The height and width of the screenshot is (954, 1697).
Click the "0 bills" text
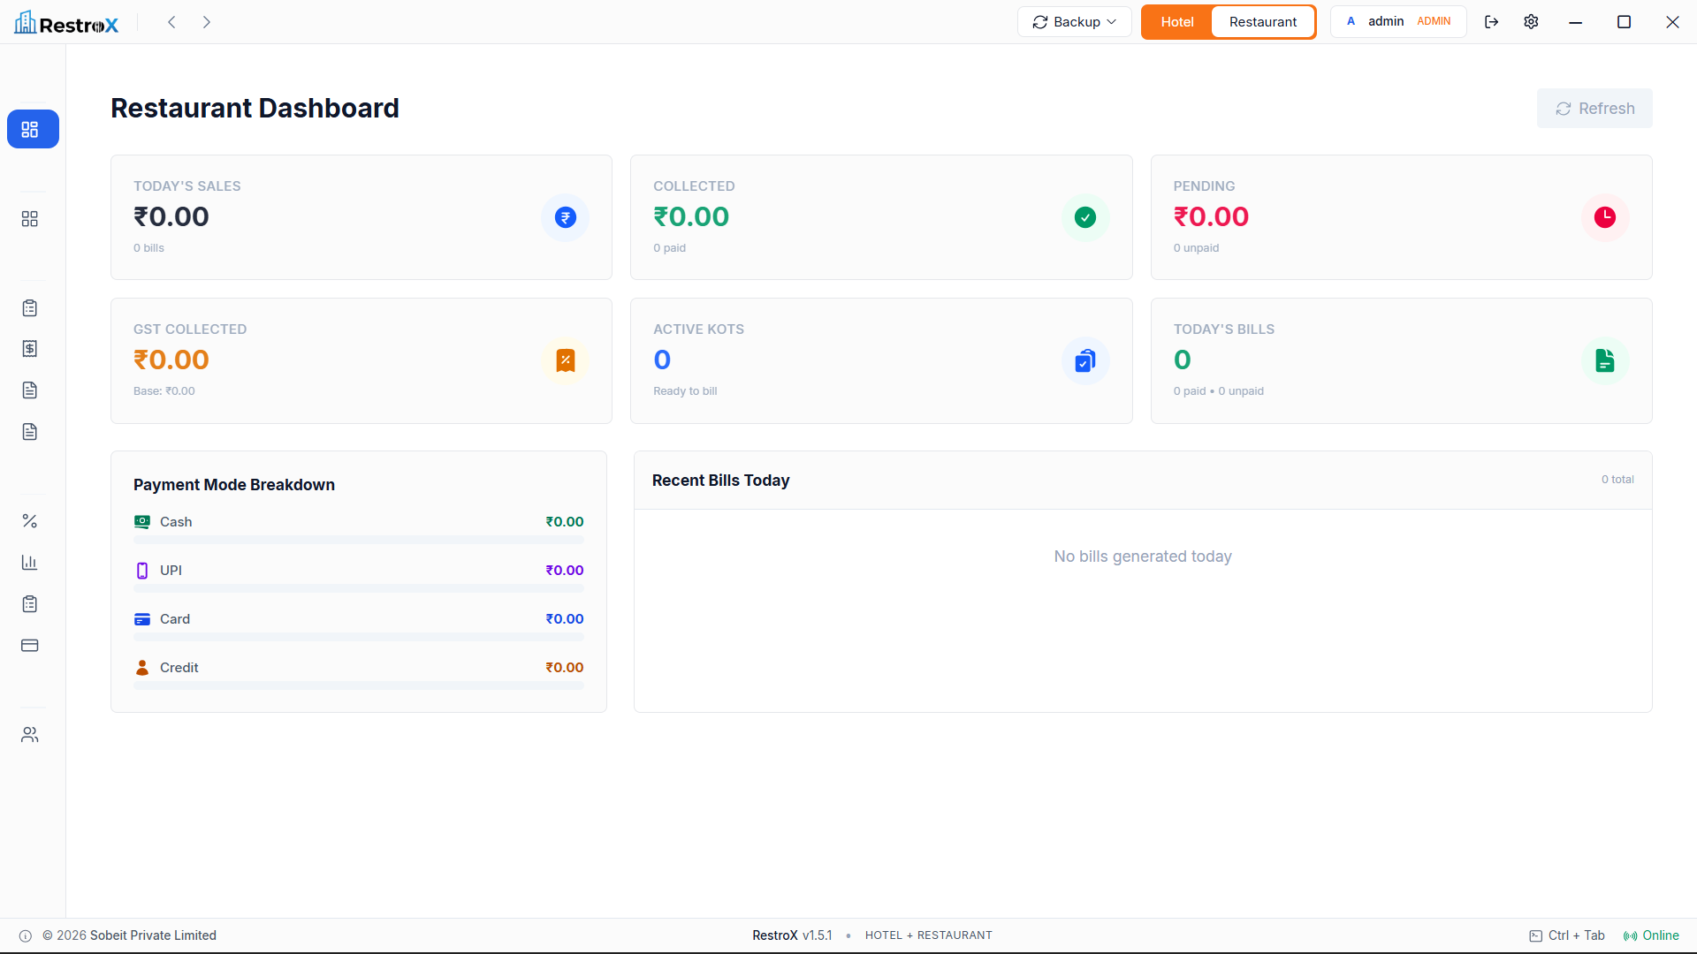click(148, 248)
